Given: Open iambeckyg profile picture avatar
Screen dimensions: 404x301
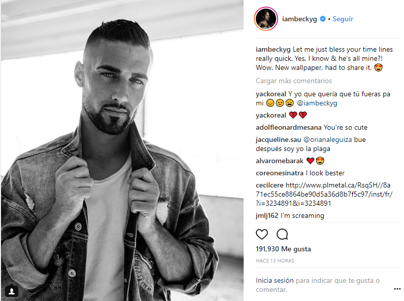Looking at the screenshot, I should [266, 19].
